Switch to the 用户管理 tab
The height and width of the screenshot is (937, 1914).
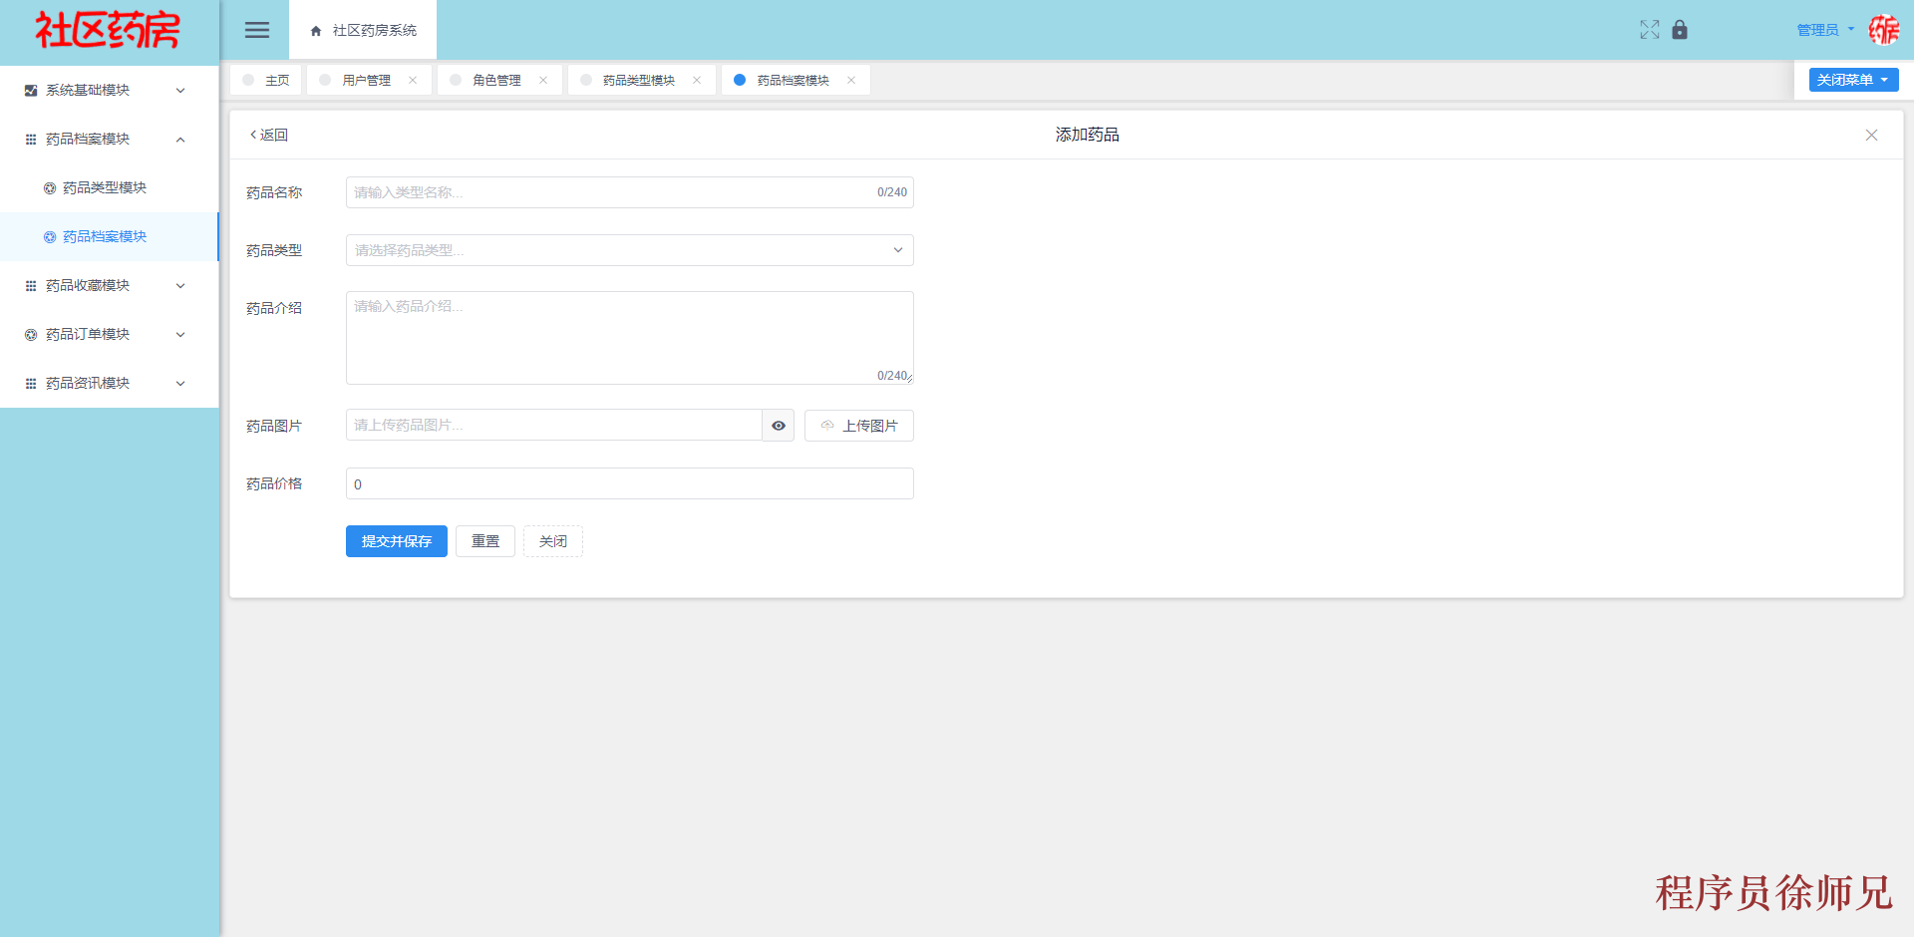[x=365, y=80]
